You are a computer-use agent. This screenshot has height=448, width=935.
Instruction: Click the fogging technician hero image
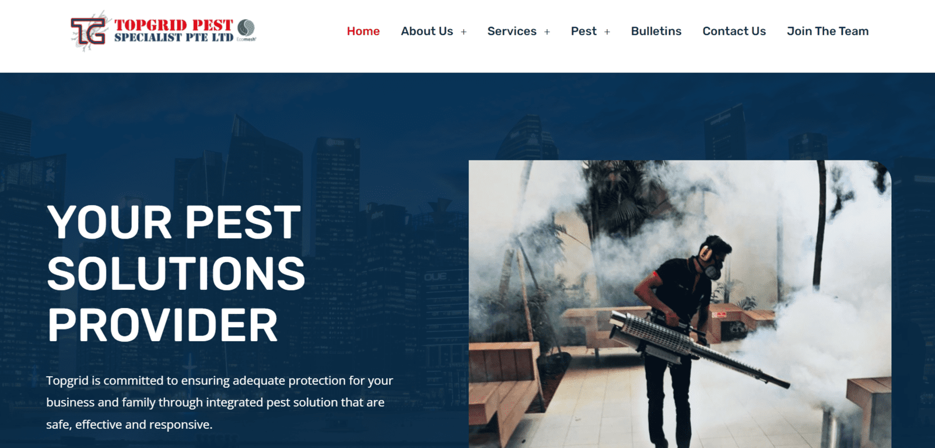coord(680,304)
